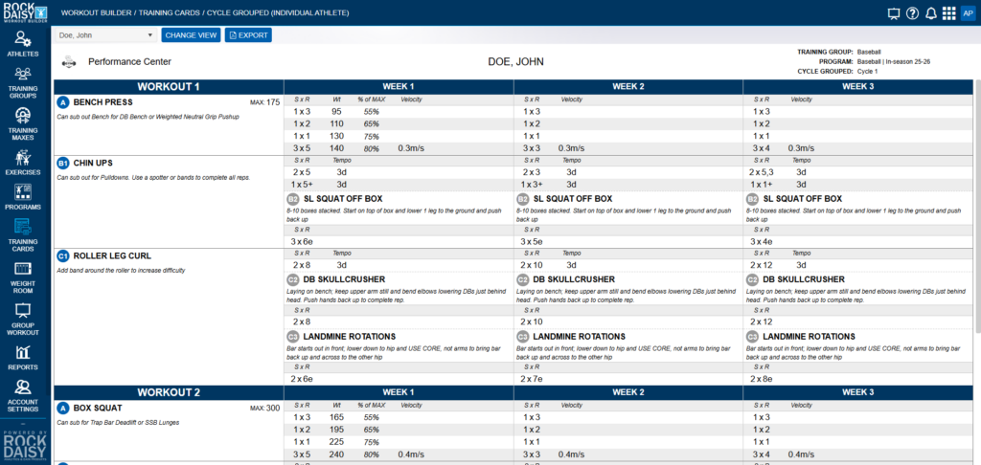Viewport: 981px width, 465px height.
Task: Open Group Workout in the sidebar
Action: [23, 317]
